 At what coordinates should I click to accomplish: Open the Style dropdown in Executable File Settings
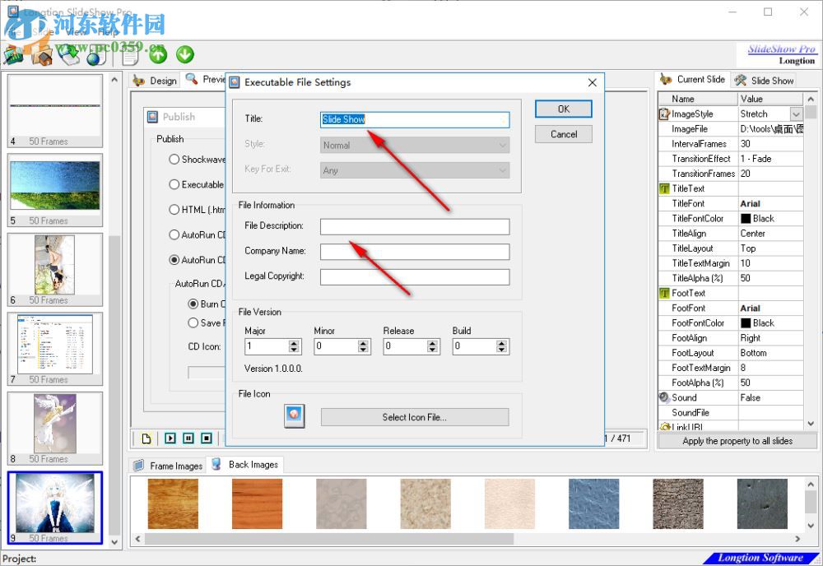coord(503,145)
